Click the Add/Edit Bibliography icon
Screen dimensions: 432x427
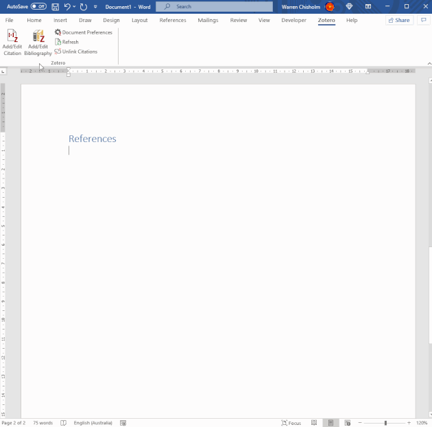[38, 42]
